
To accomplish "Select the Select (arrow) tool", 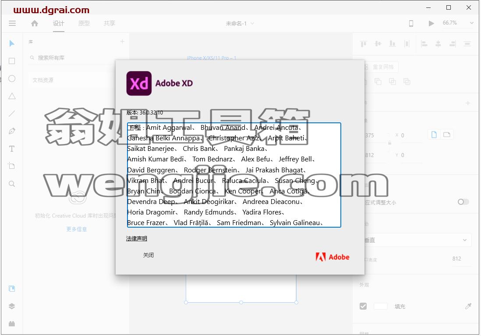I will [x=12, y=43].
